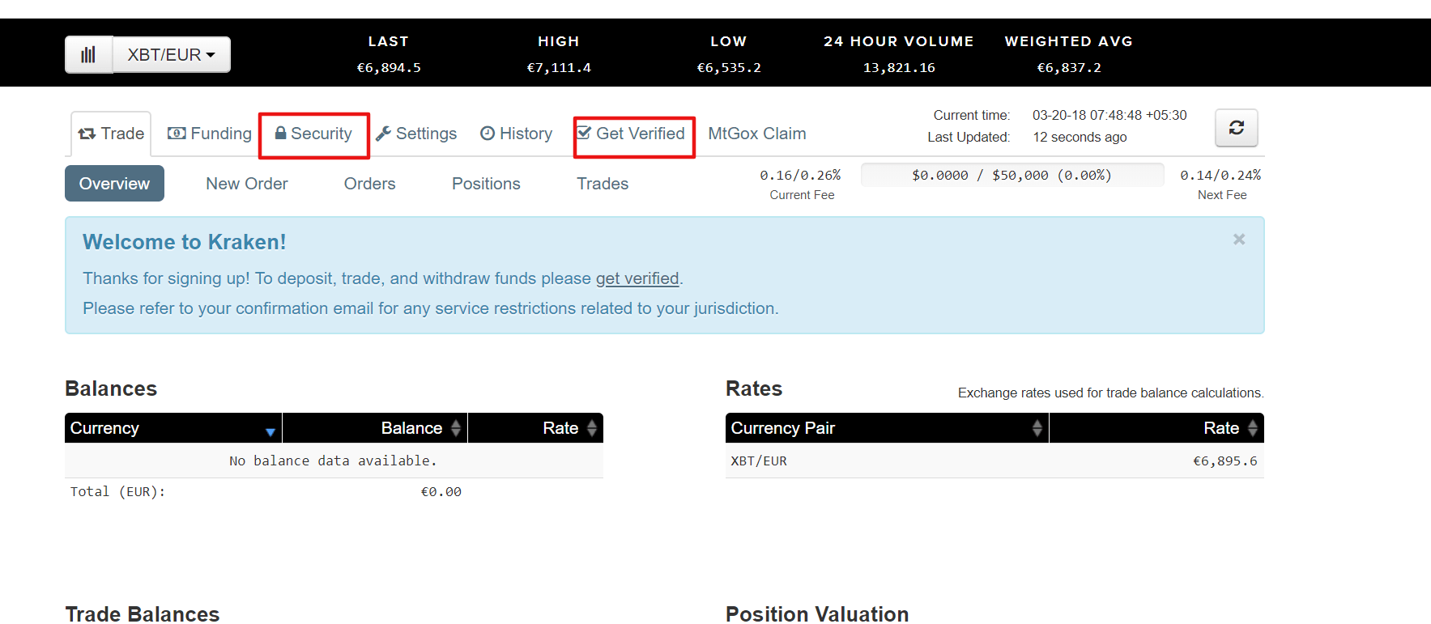Click the next fee 0.14/0.24%

(1220, 175)
